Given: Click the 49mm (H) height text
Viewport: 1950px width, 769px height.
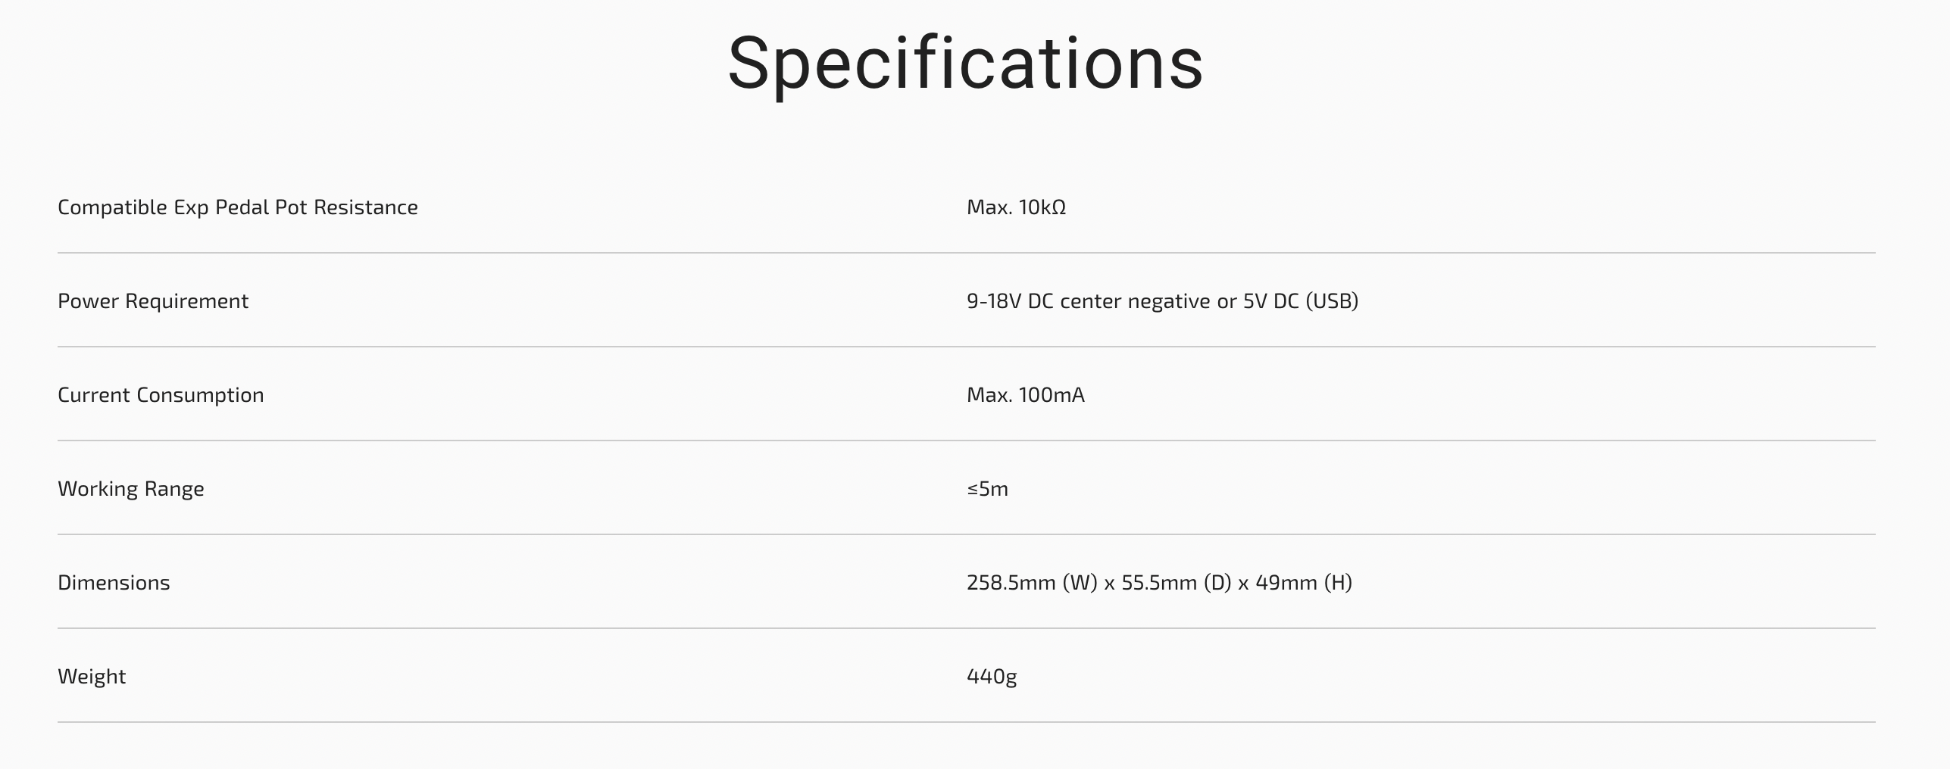Looking at the screenshot, I should coord(1304,583).
